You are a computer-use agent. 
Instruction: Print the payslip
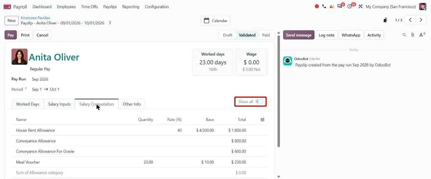(x=25, y=35)
